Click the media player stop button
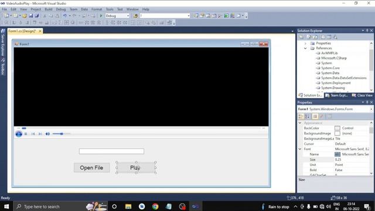The width and height of the screenshot is (375, 211). [26, 134]
